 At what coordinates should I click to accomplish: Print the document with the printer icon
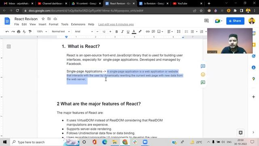pyautogui.click(x=19, y=32)
